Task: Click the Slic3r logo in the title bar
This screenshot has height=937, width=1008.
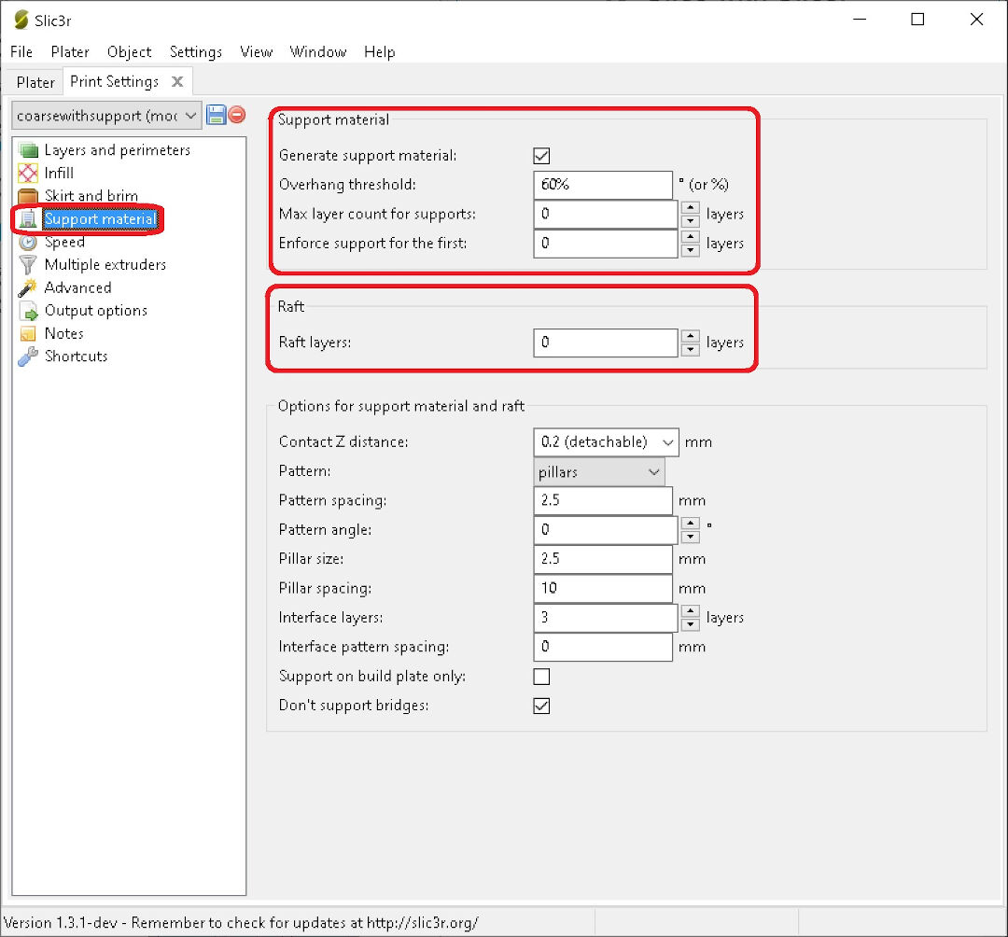Action: click(x=21, y=20)
